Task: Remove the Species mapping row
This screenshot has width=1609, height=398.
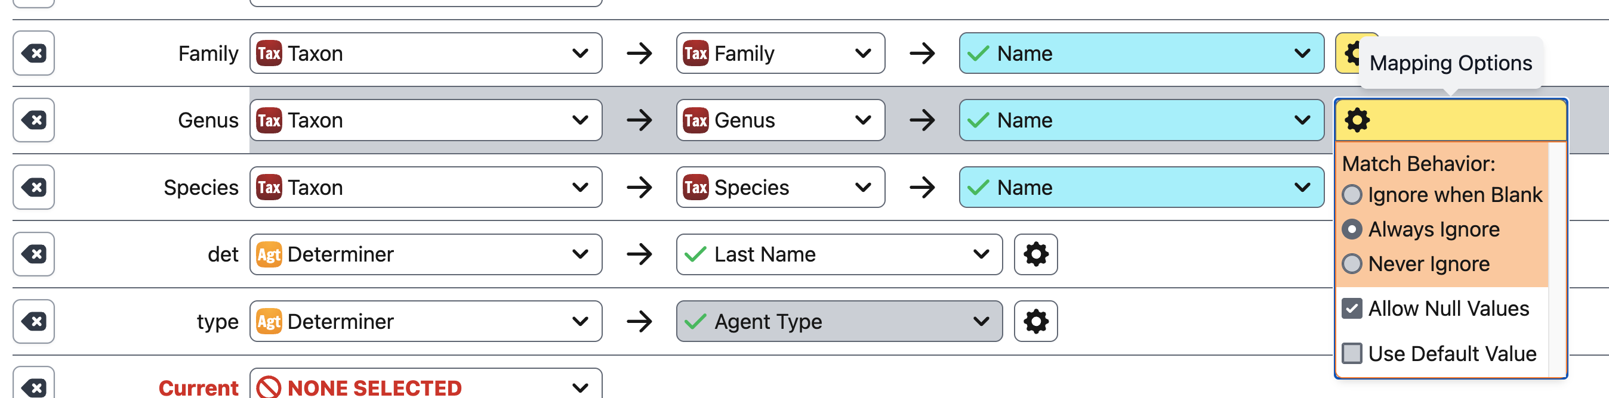Action: [x=34, y=187]
